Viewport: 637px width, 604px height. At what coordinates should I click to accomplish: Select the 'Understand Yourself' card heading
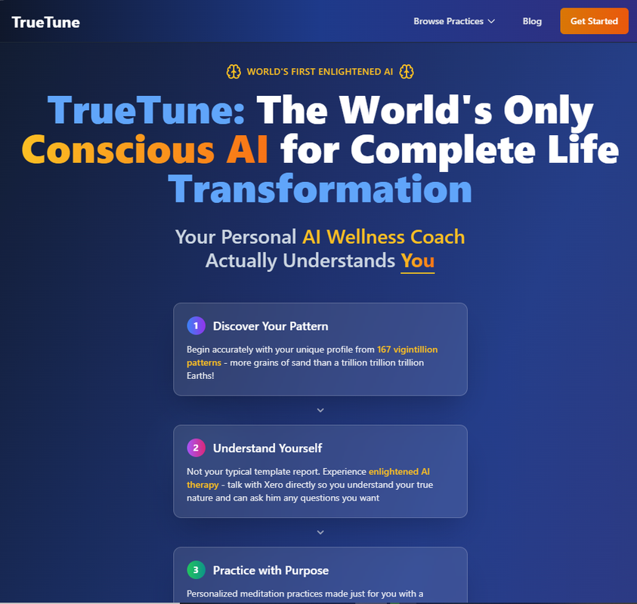pos(267,448)
